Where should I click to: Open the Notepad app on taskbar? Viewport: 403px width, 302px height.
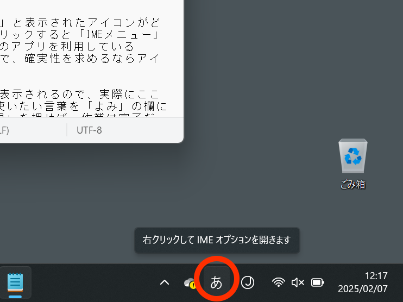[x=15, y=283]
